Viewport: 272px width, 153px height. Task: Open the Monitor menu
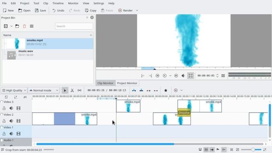pos(73,3)
